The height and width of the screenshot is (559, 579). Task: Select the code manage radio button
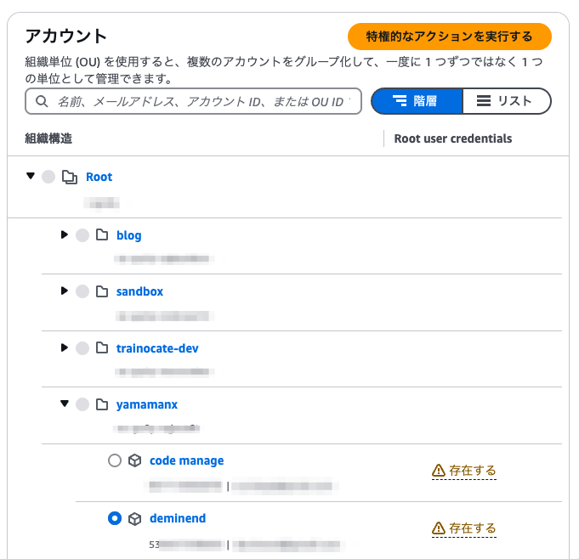coord(115,460)
